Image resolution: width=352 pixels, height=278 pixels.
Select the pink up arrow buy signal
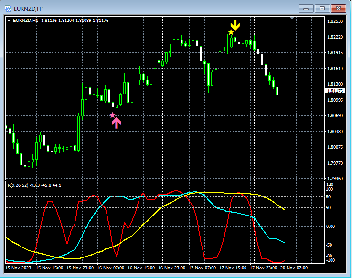117,123
